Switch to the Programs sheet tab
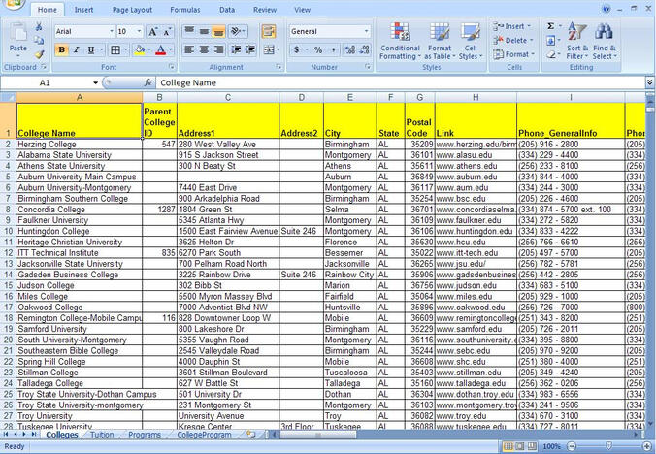The height and width of the screenshot is (454, 656). tap(145, 435)
